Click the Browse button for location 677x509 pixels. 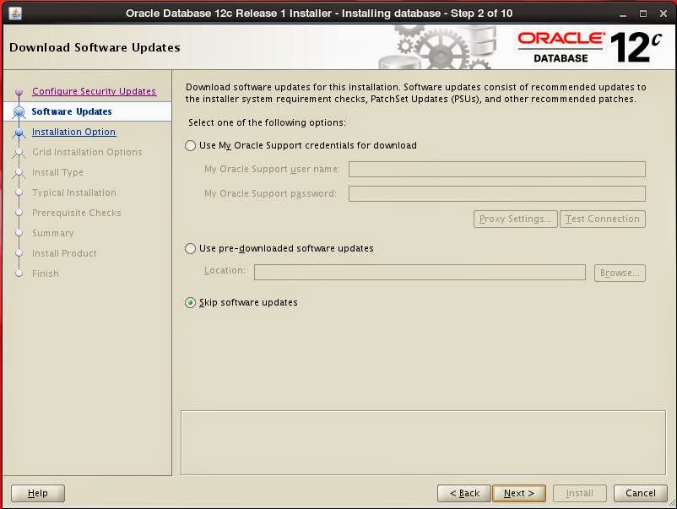(620, 273)
